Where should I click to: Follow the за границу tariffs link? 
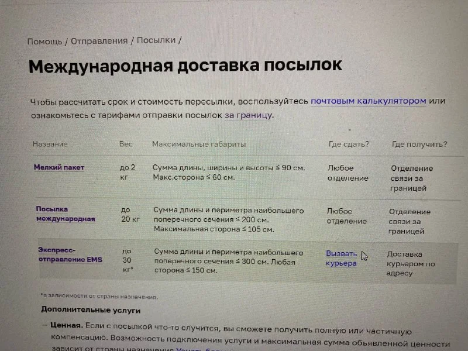point(248,115)
